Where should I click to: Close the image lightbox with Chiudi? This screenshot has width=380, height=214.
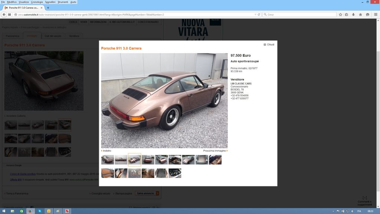[269, 45]
